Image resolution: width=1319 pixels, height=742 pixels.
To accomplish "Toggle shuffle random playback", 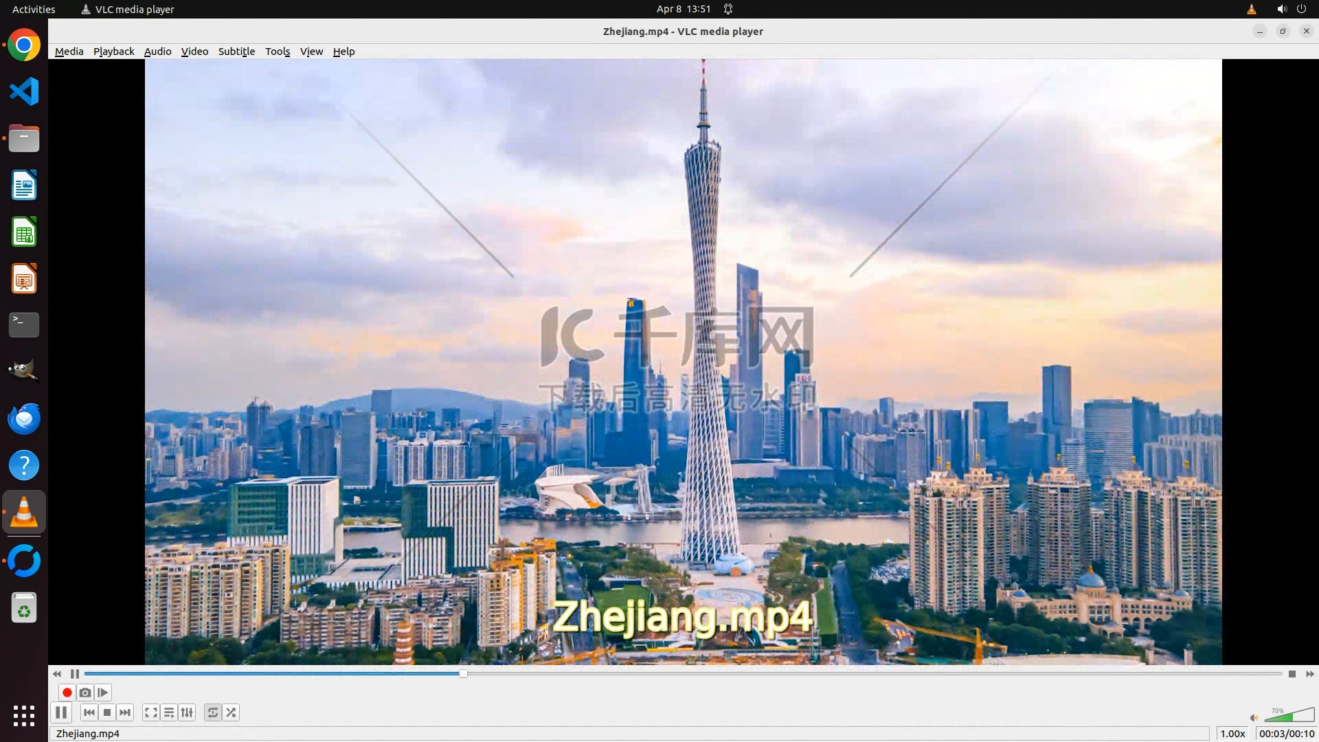I will pos(232,712).
